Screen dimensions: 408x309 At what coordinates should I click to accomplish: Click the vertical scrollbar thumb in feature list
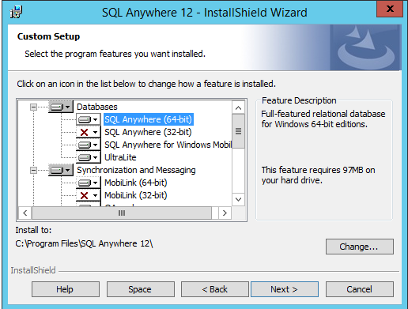coord(238,131)
